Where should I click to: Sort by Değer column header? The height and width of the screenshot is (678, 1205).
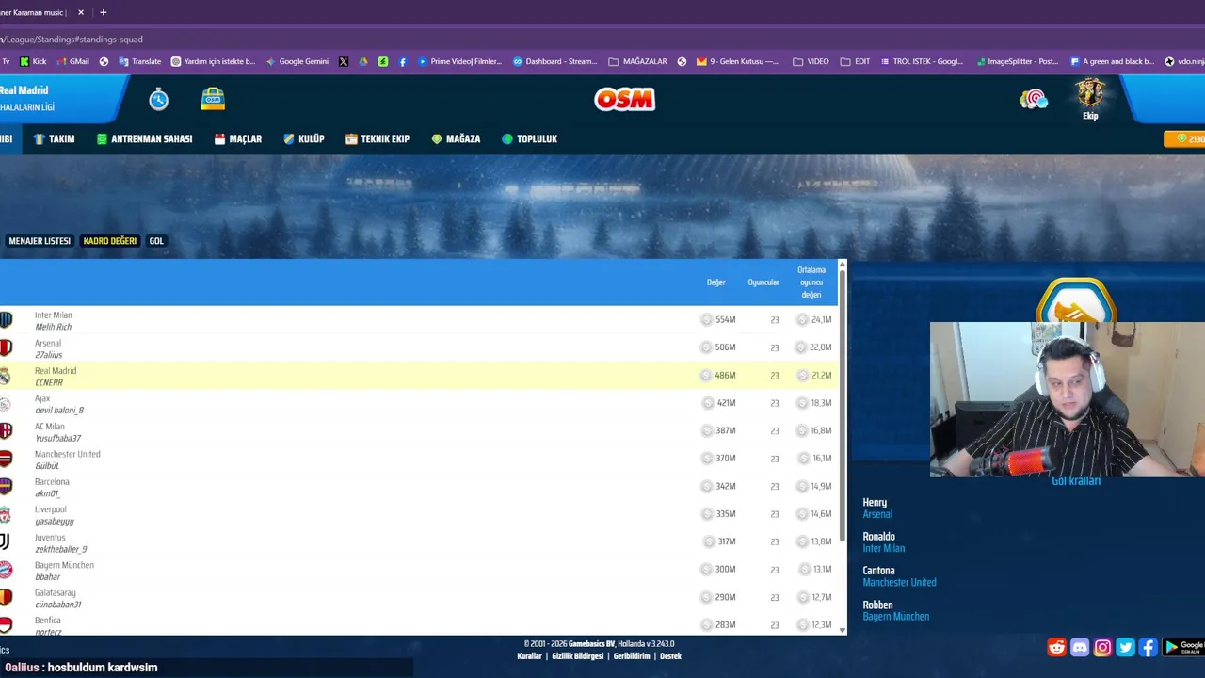coord(715,282)
